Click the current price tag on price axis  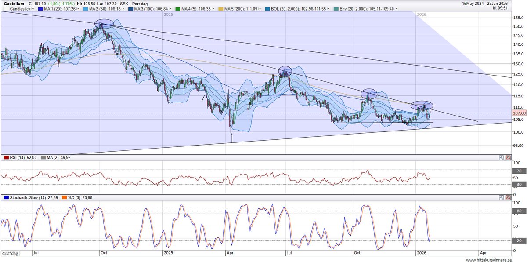point(519,113)
